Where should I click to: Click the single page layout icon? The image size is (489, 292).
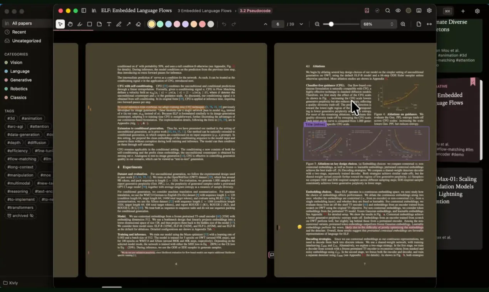419,24
